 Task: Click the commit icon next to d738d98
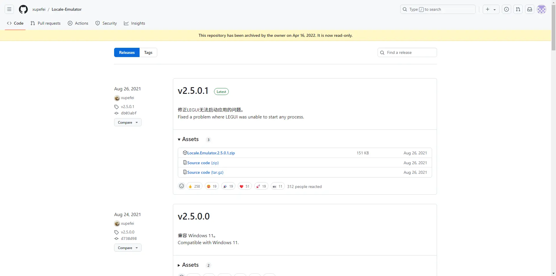[116, 239]
